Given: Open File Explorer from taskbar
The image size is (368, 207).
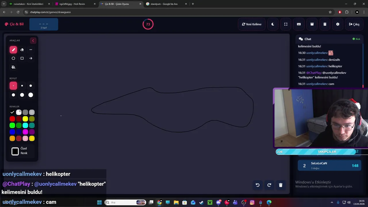Looking at the screenshot, I should pos(176,202).
